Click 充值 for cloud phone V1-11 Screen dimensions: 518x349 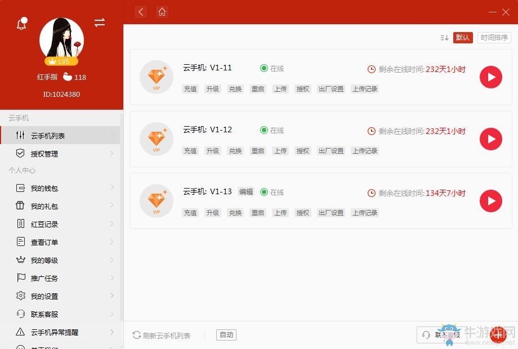[x=190, y=89]
